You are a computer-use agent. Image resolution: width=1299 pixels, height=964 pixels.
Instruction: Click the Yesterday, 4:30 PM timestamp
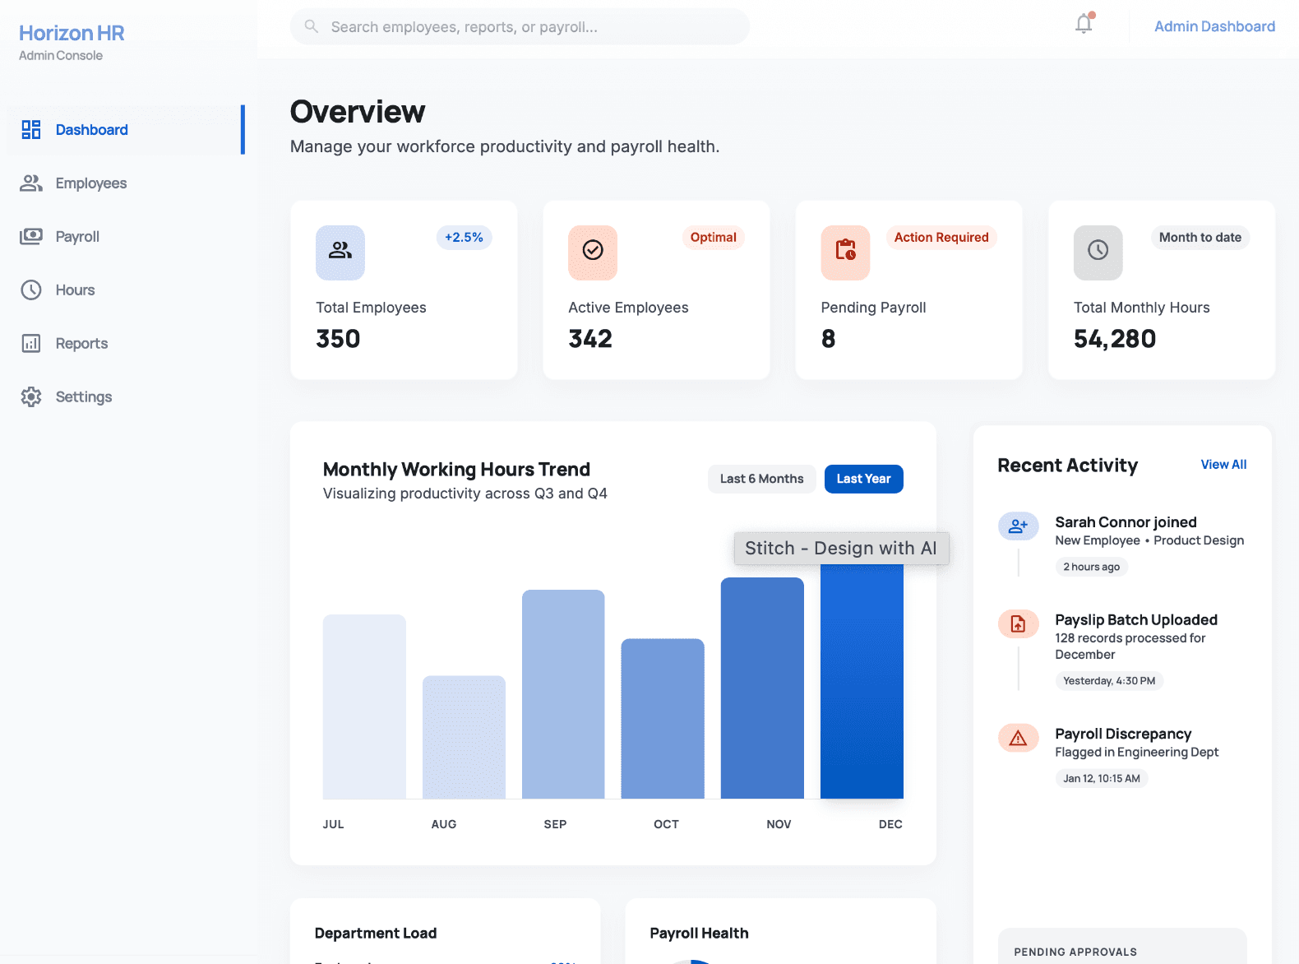(x=1109, y=681)
